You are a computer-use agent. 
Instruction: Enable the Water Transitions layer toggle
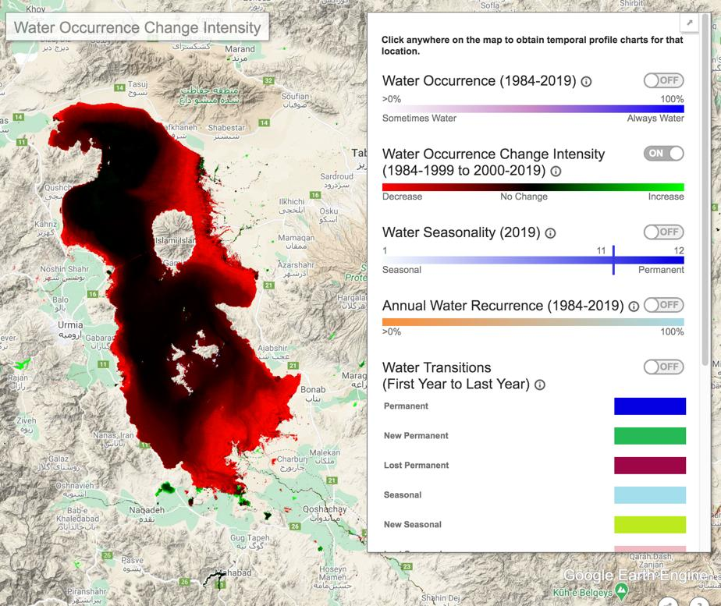(x=663, y=367)
